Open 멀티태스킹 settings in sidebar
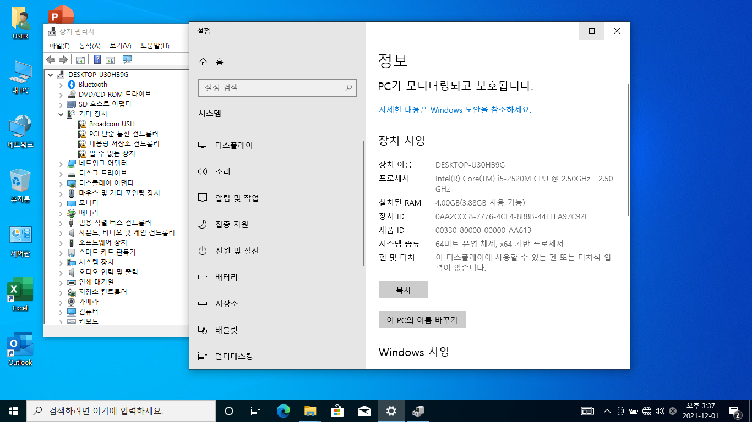The image size is (752, 422). pos(277,356)
